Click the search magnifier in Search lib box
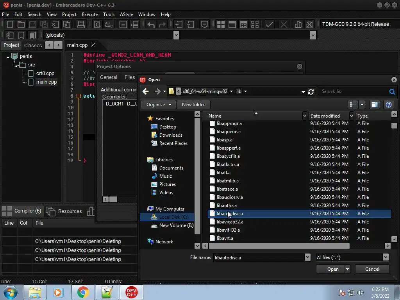Image resolution: width=400 pixels, height=300 pixels. (392, 91)
